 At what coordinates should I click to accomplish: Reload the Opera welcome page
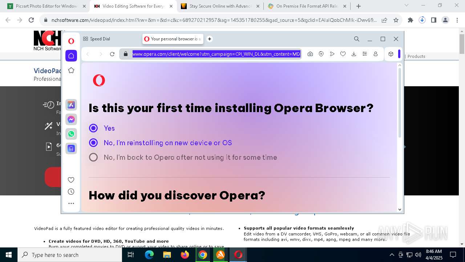point(112,54)
